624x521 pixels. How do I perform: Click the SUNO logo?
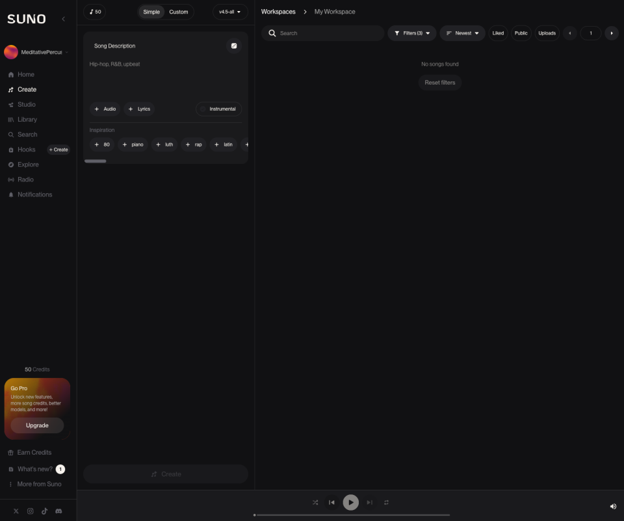click(x=26, y=19)
